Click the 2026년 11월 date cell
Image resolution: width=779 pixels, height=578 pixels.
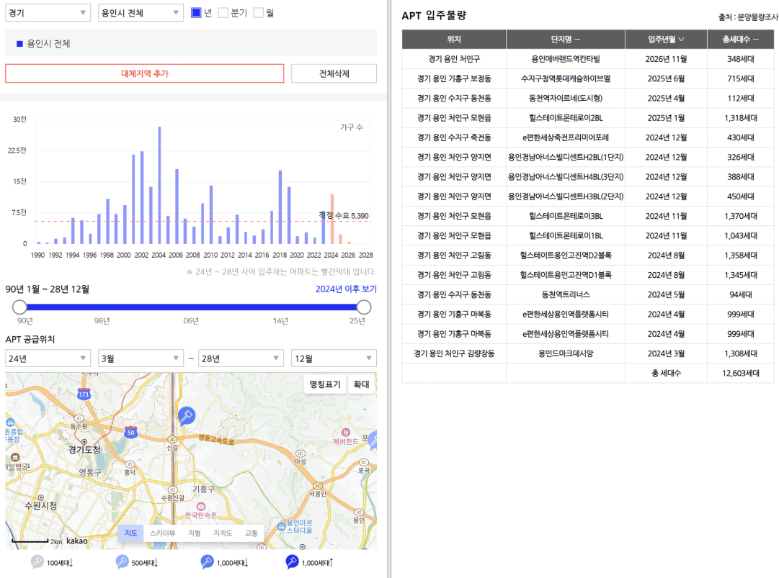[x=666, y=58]
